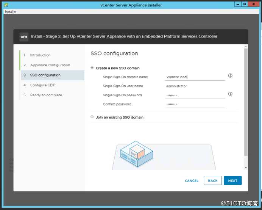Click the SSO configuration heading
This screenshot has height=210, width=262.
114,53
